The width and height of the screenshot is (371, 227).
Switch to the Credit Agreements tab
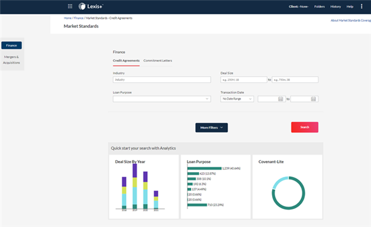pos(126,61)
